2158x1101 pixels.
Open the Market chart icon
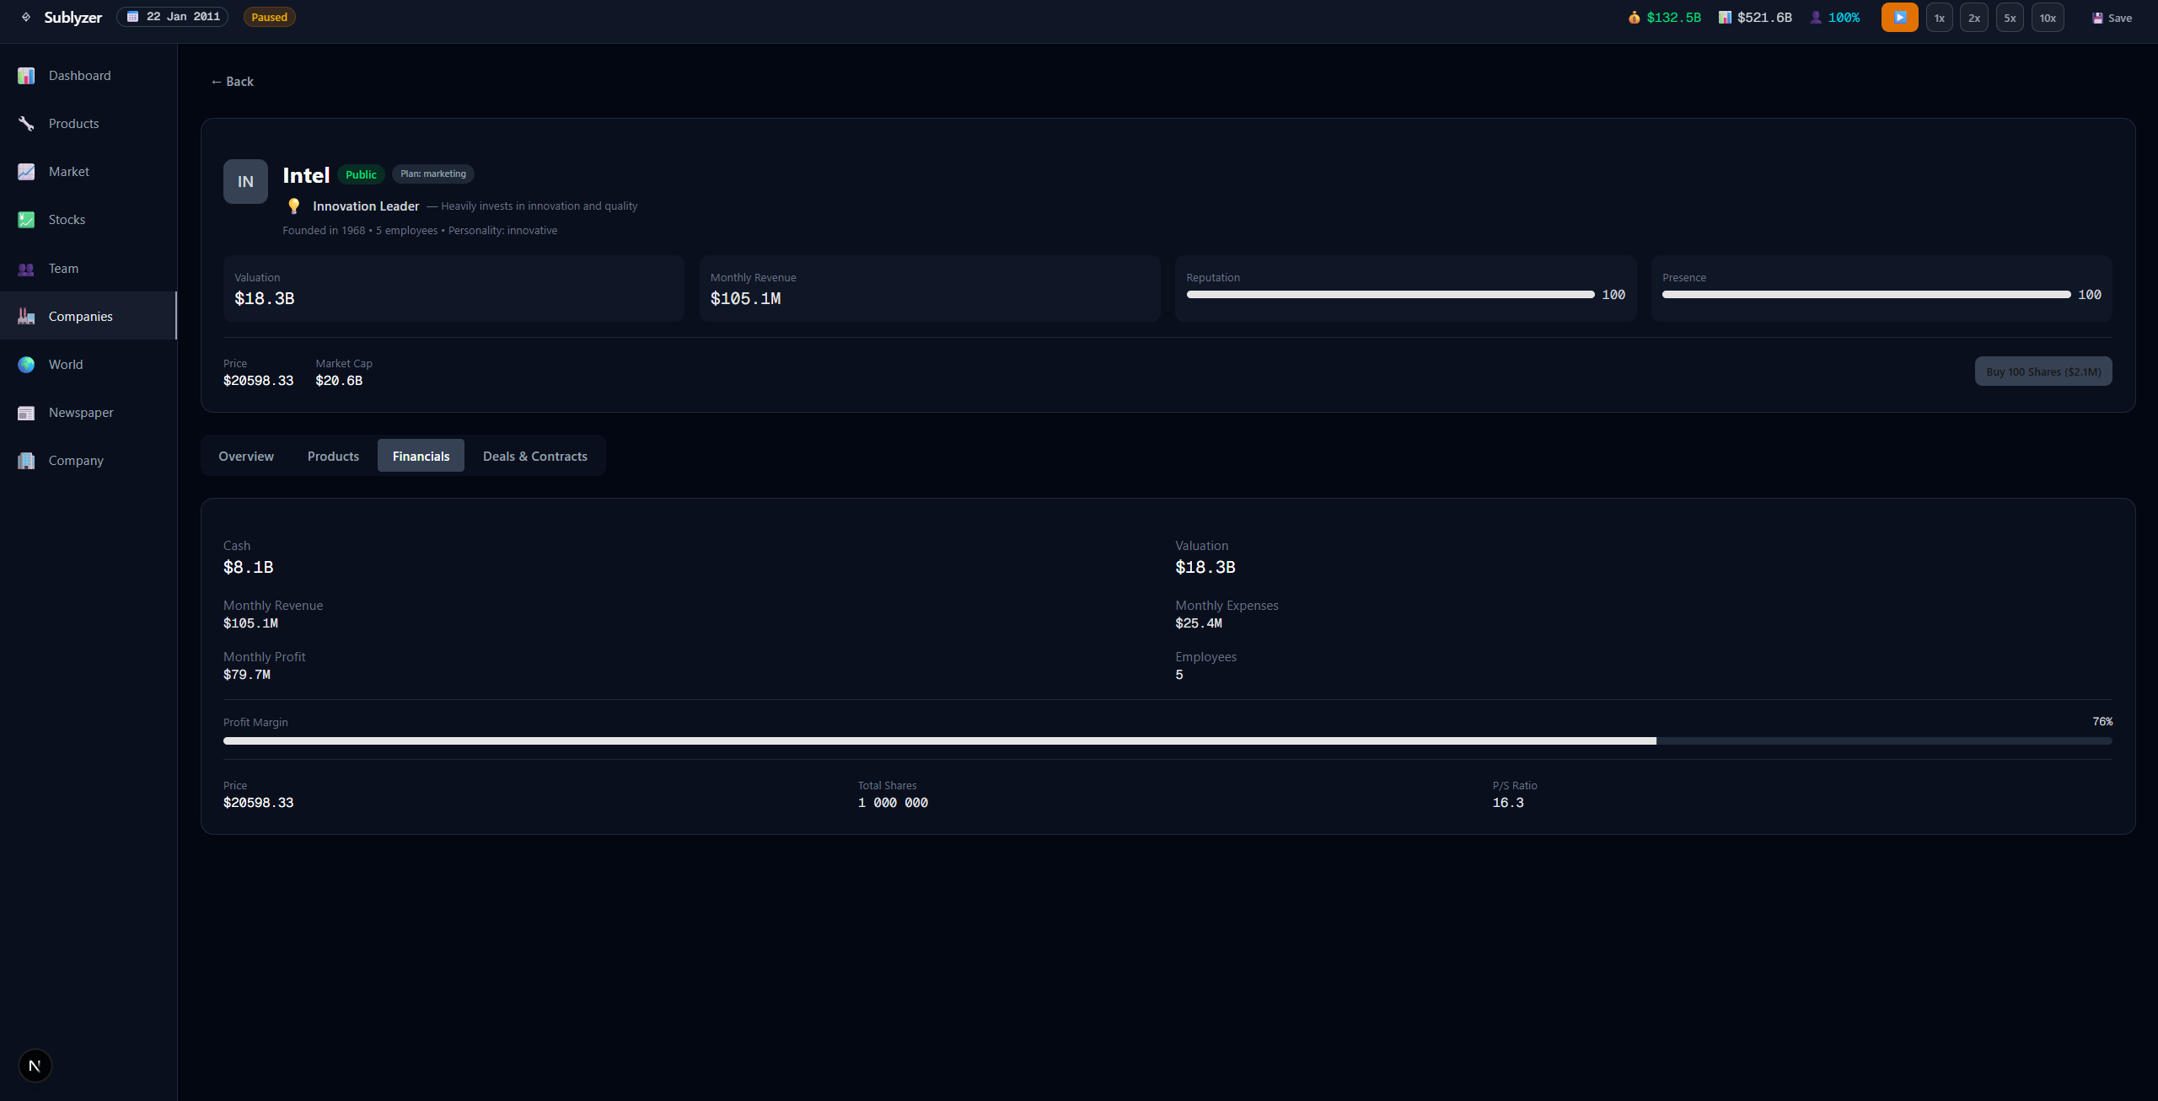[x=26, y=172]
